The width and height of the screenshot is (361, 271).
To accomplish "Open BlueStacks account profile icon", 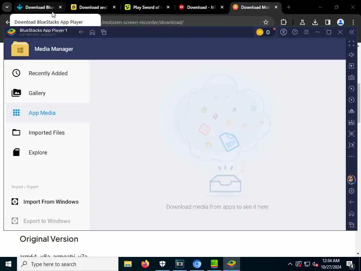I will tap(283, 32).
